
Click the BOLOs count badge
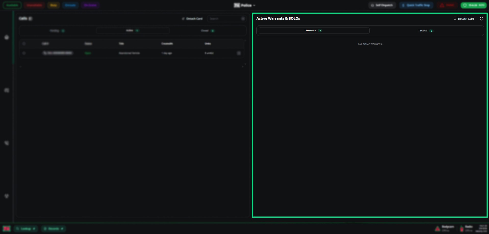[431, 31]
